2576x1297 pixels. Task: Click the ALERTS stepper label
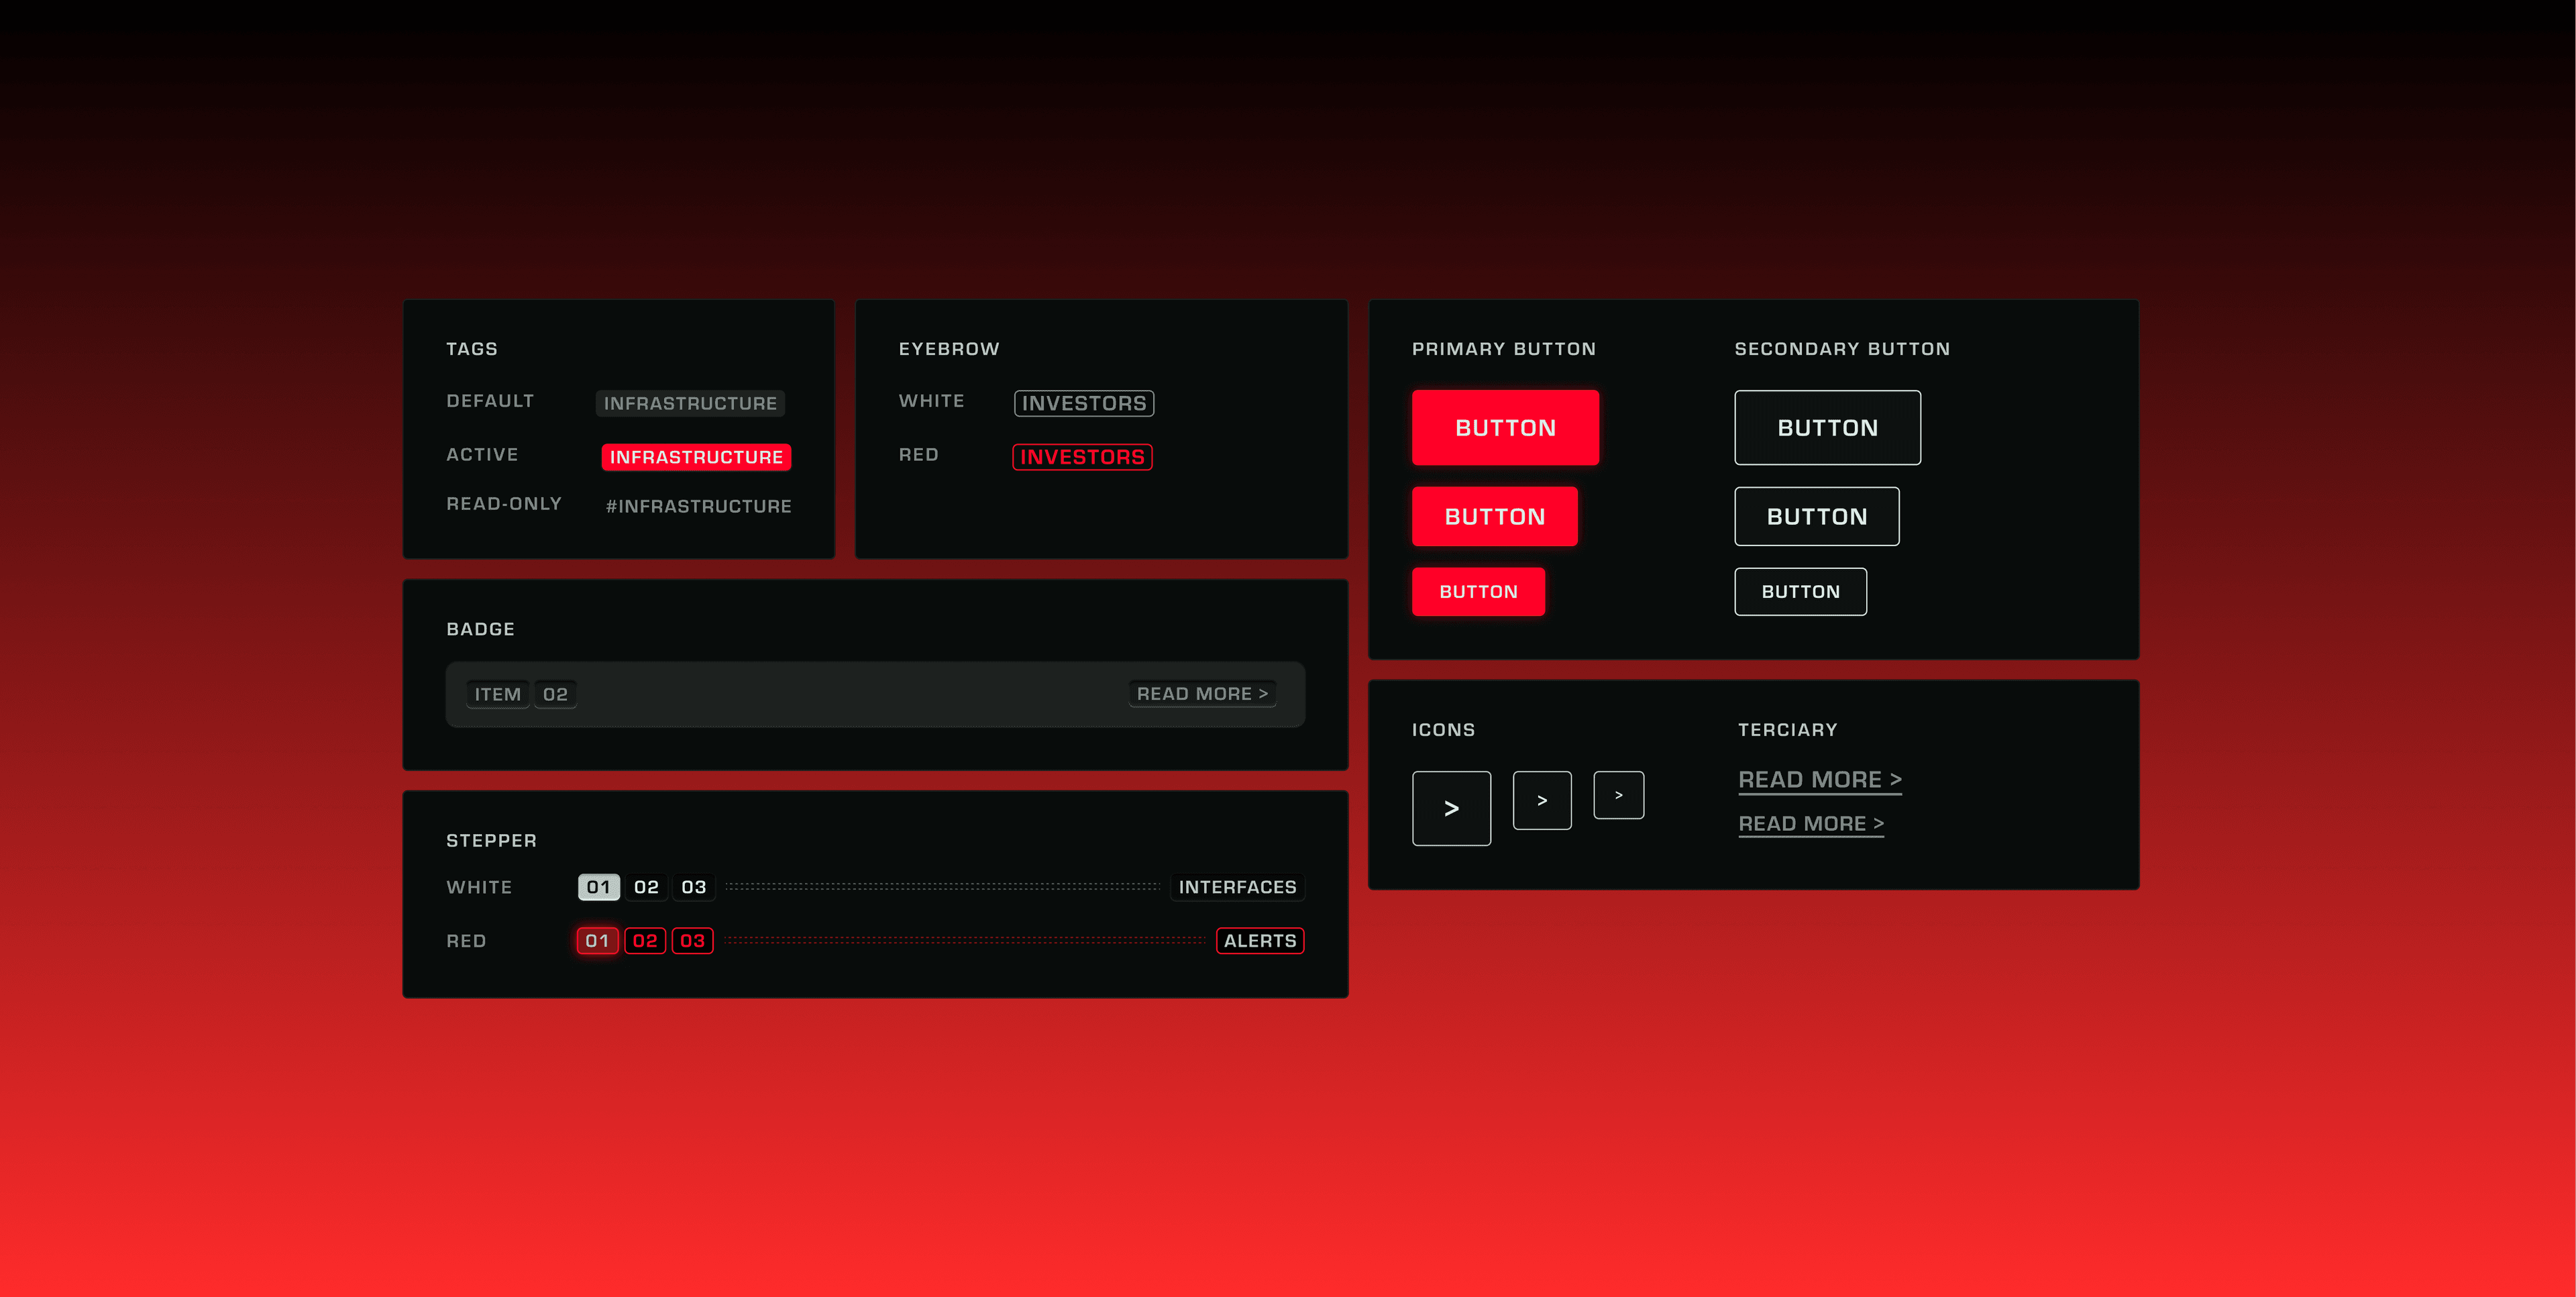[x=1260, y=941]
